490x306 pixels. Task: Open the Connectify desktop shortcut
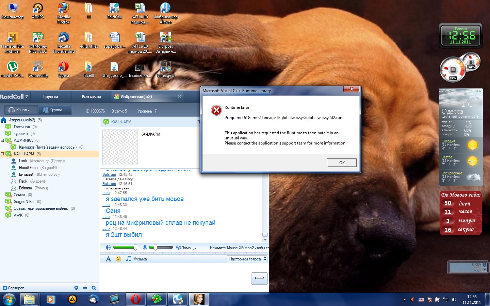point(38,69)
